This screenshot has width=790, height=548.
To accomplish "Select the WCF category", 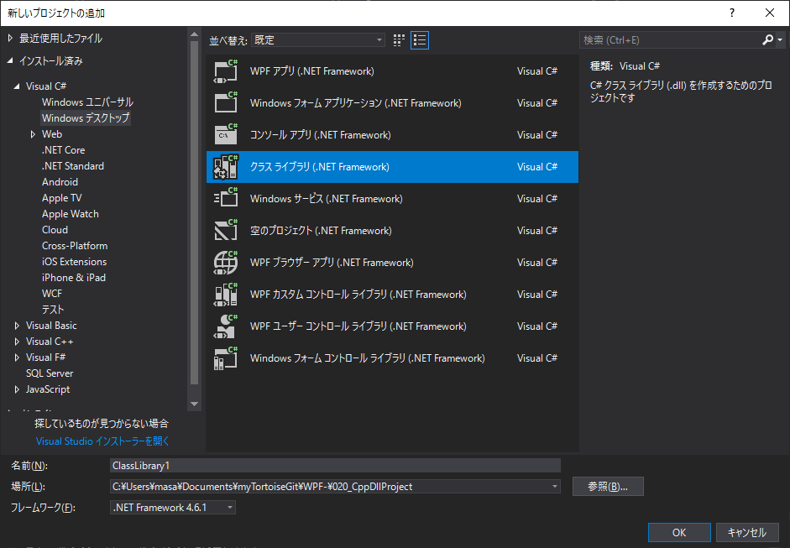I will pyautogui.click(x=52, y=294).
